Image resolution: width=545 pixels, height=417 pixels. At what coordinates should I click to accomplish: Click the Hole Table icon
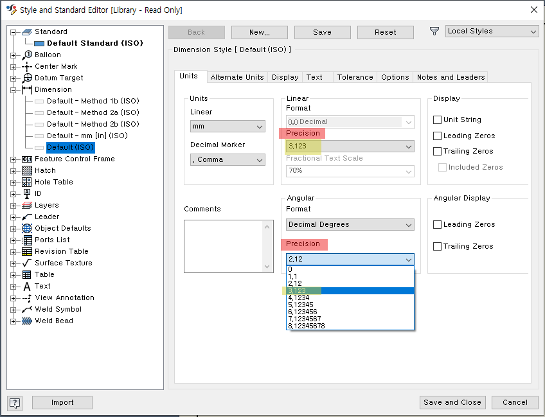(x=27, y=182)
